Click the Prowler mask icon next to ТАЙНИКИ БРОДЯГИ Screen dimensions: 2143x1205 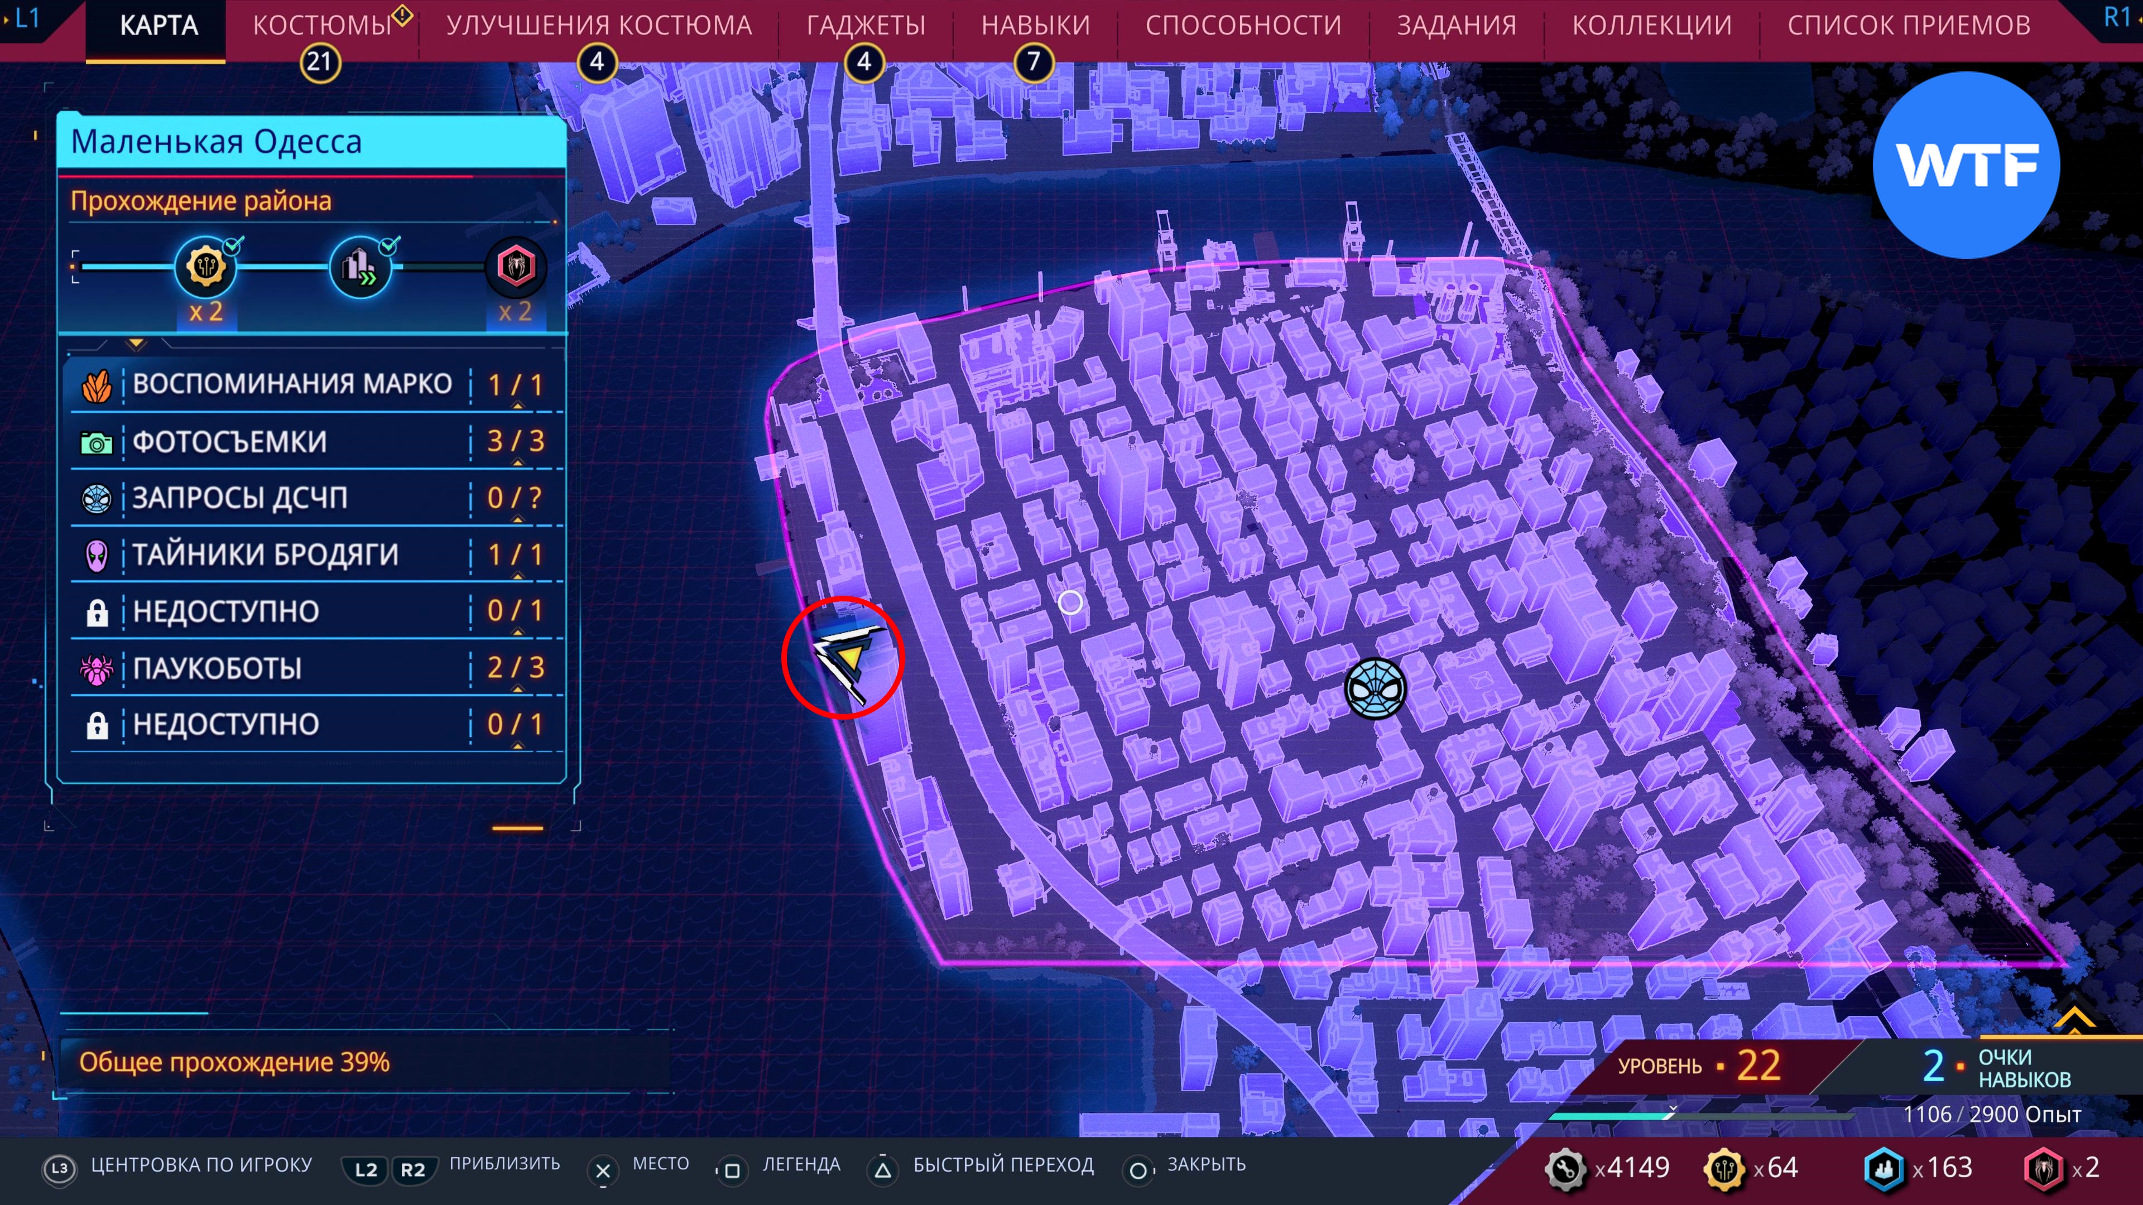[97, 555]
